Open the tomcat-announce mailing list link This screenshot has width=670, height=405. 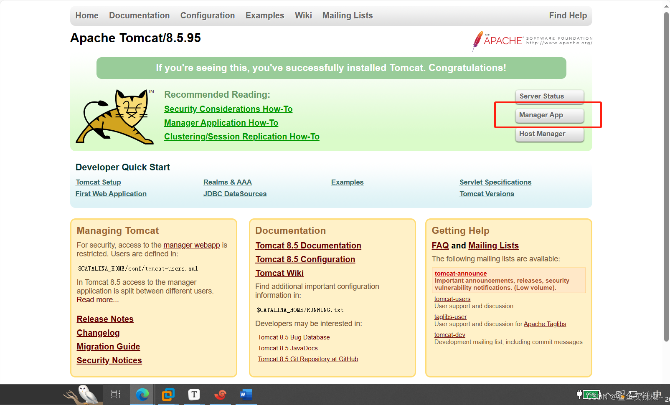point(461,273)
